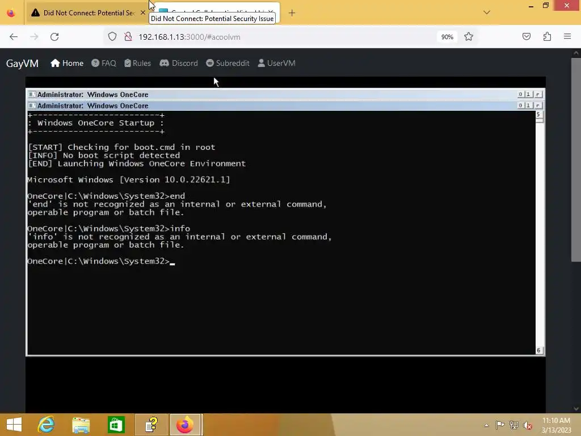Click the browser page vertical scrollbar thumb
Viewport: 581px width, 436px height.
click(x=576, y=160)
